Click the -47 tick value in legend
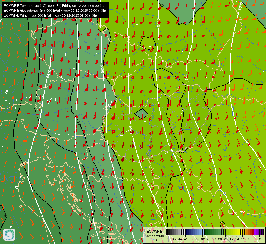Screen dimensions: 266x244 [174, 239]
